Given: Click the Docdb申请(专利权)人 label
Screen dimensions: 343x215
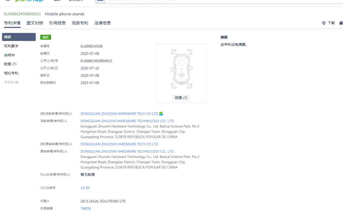Looking at the screenshot, I should 55,174.
